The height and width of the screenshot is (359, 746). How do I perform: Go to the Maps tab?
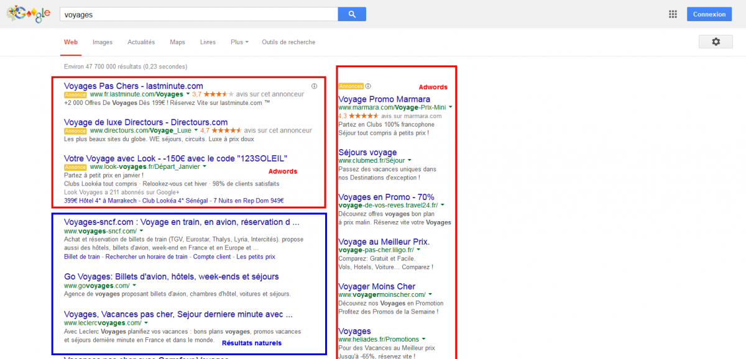[177, 42]
